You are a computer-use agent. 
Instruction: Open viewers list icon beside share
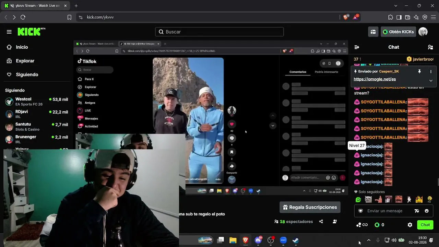[335, 222]
